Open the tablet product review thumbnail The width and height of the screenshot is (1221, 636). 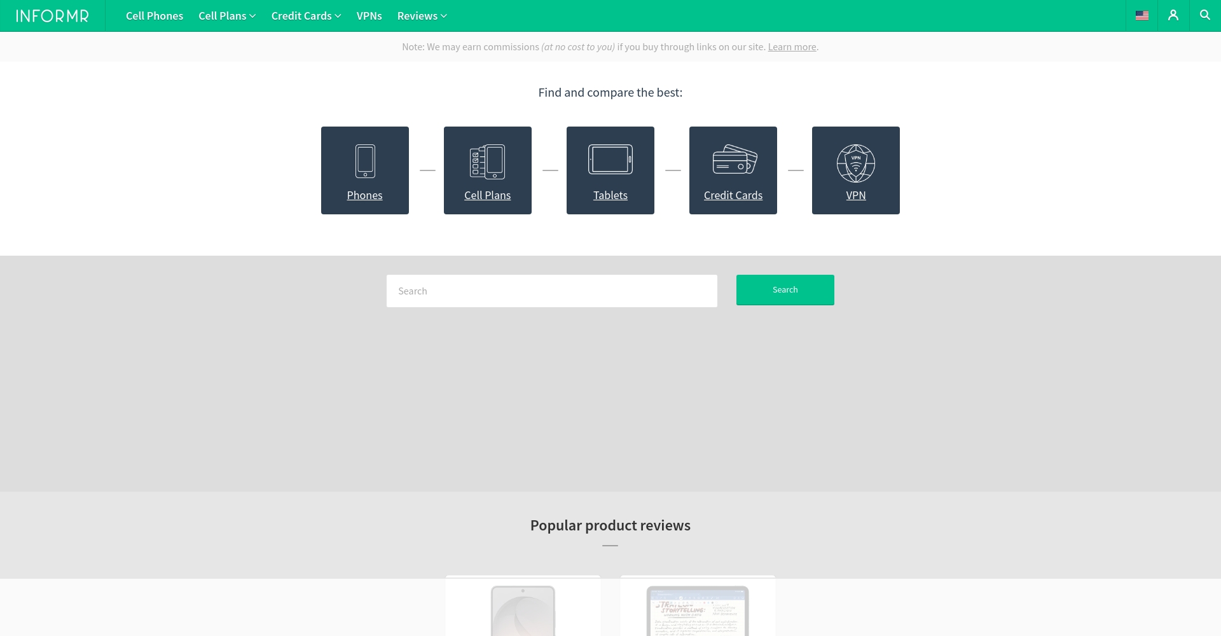tap(698, 609)
